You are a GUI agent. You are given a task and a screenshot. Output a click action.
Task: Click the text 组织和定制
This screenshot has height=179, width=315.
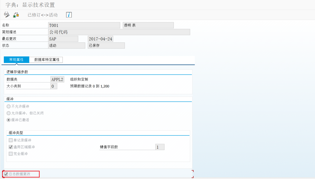tap(79, 80)
